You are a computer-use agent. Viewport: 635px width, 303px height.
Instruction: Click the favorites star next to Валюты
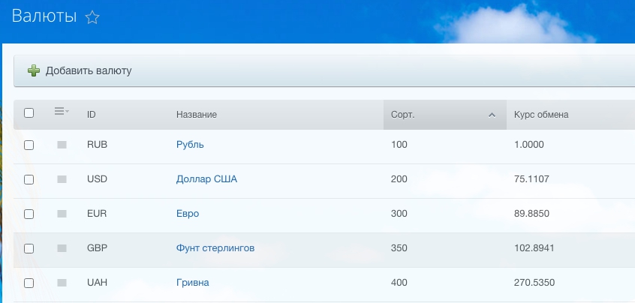pyautogui.click(x=92, y=18)
